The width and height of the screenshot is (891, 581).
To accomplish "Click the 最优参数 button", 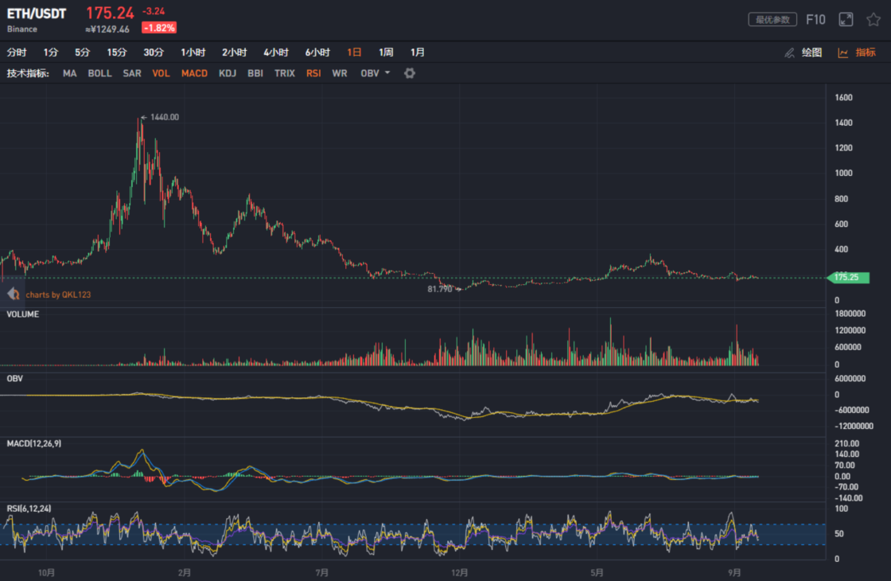I will tap(772, 20).
